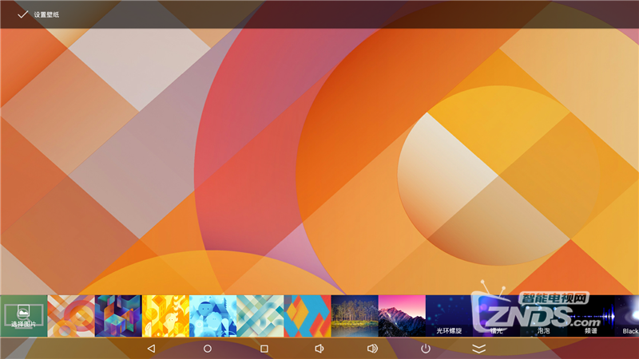639x359 pixels.
Task: Raise volume with the loud speaker icon
Action: (372, 349)
